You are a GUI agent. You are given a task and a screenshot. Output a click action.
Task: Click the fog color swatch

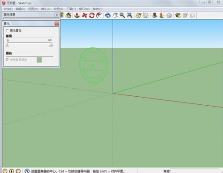[x=39, y=60]
